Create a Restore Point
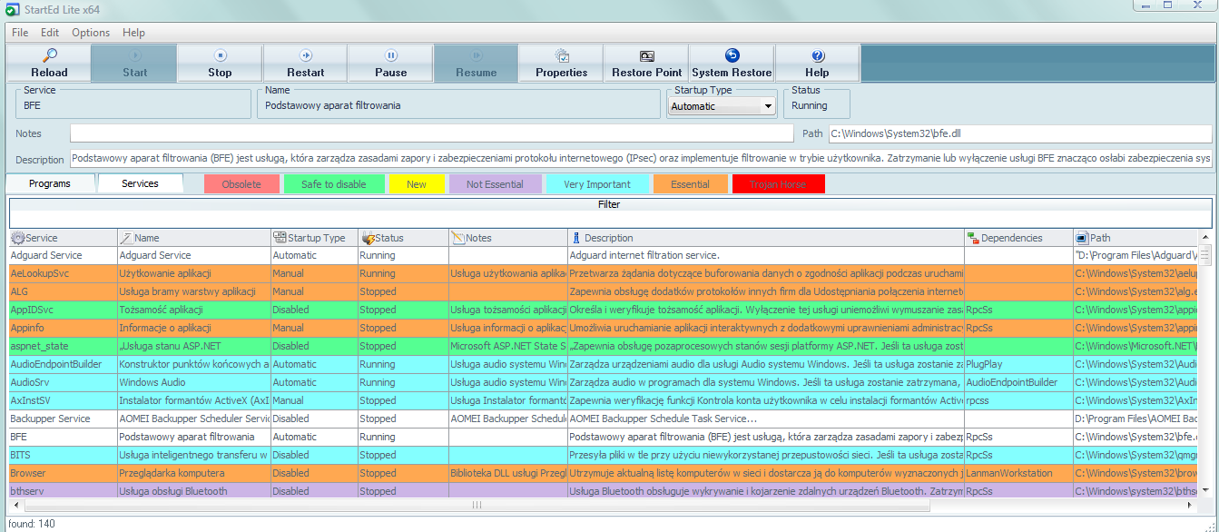 pyautogui.click(x=646, y=64)
